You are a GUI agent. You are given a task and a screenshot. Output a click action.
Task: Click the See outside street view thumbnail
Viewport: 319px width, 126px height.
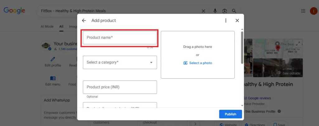click(x=278, y=68)
